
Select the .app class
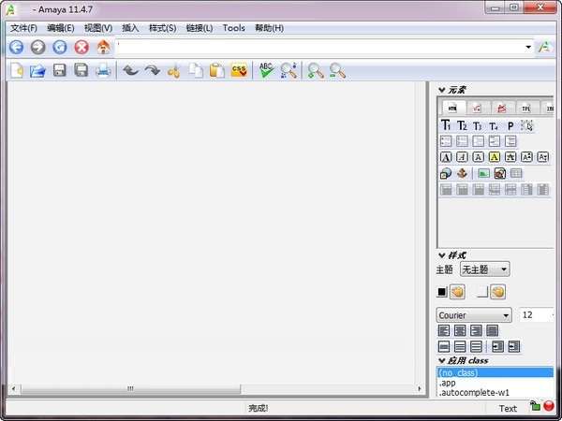click(x=495, y=383)
